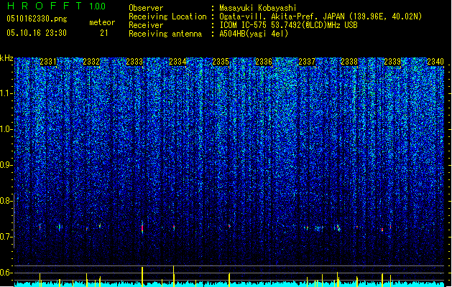Click the Receiving Location label
The height and width of the screenshot is (287, 452).
167,17
